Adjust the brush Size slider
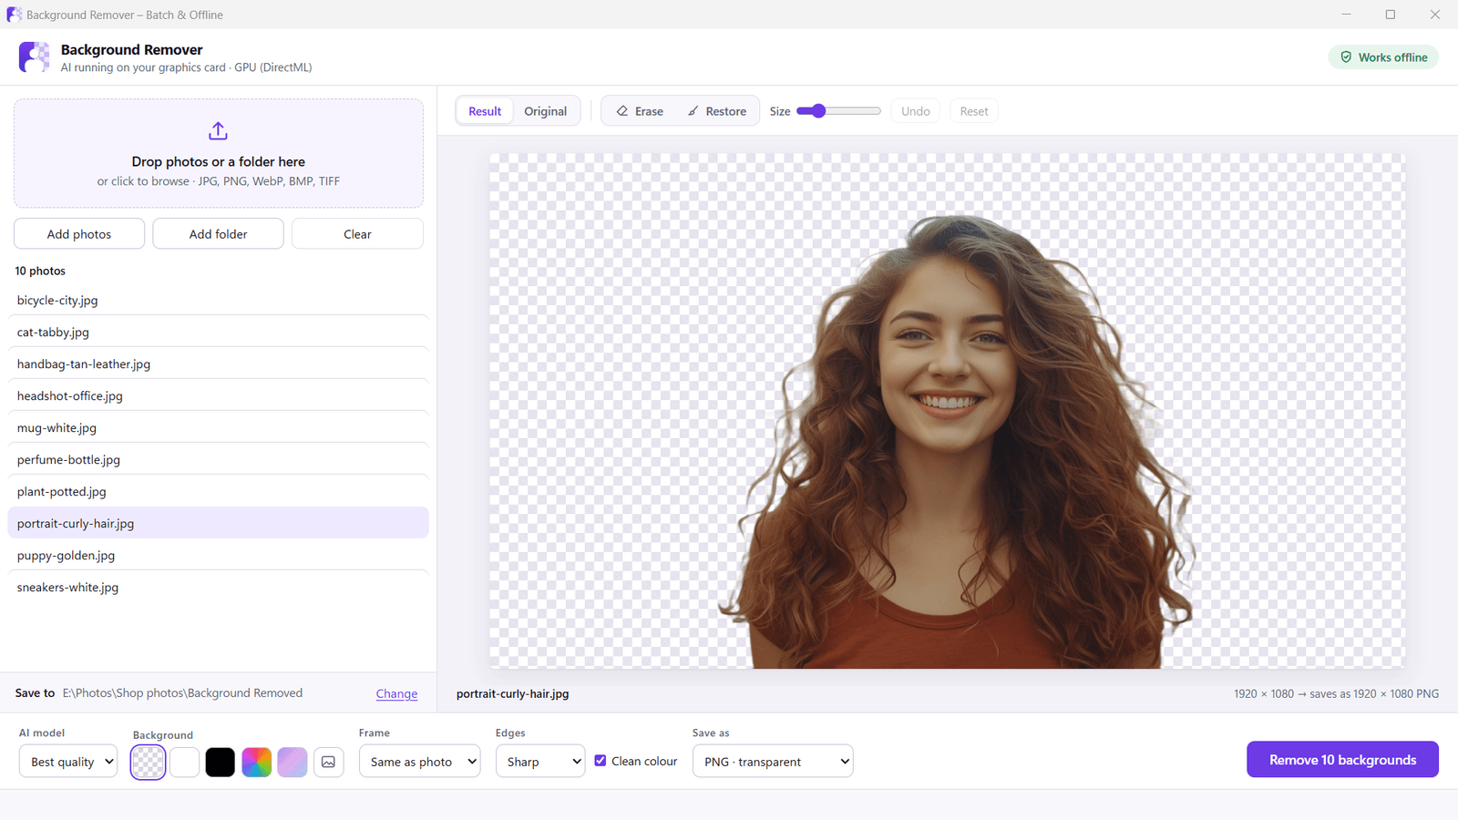 pos(838,111)
